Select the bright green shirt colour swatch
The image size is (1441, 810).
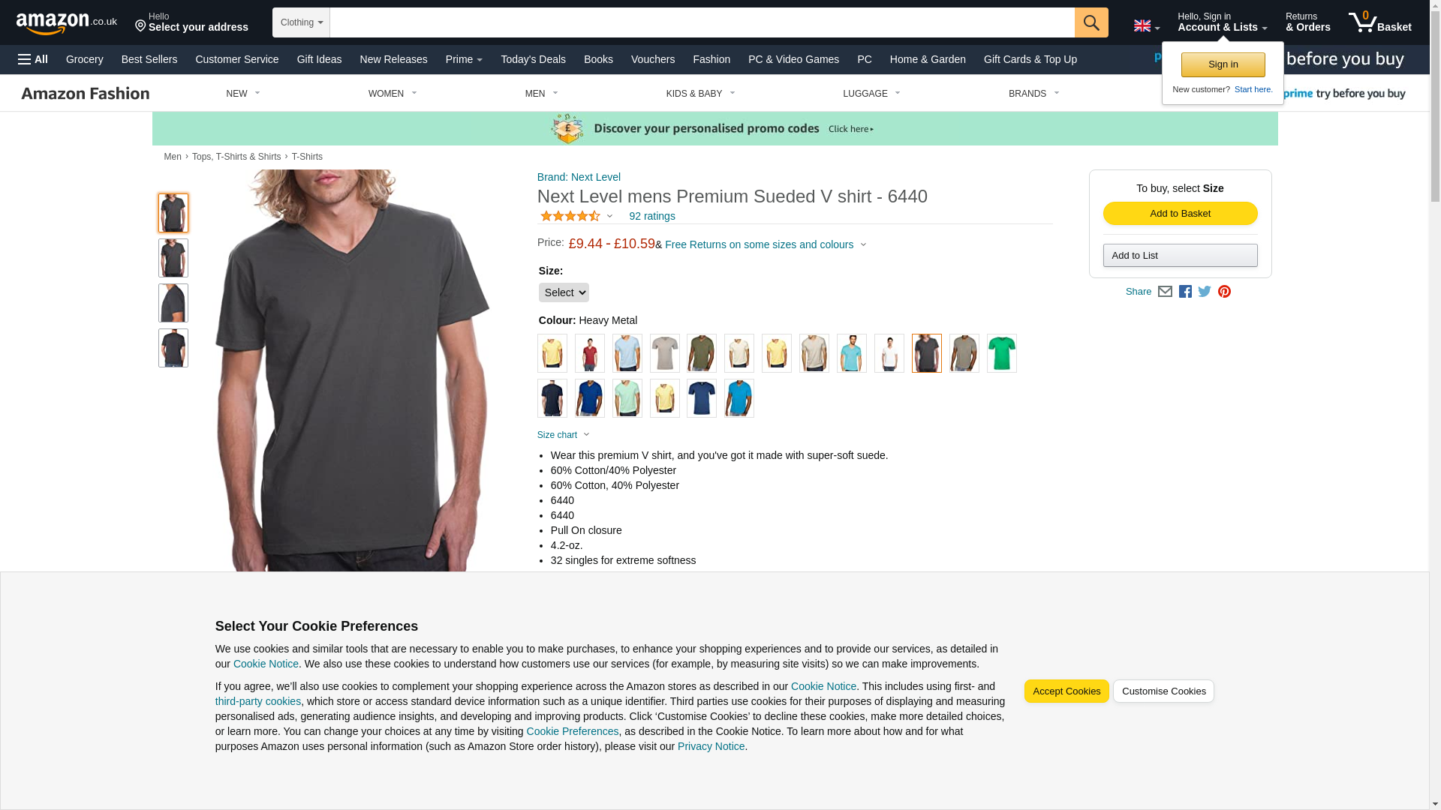point(1001,353)
